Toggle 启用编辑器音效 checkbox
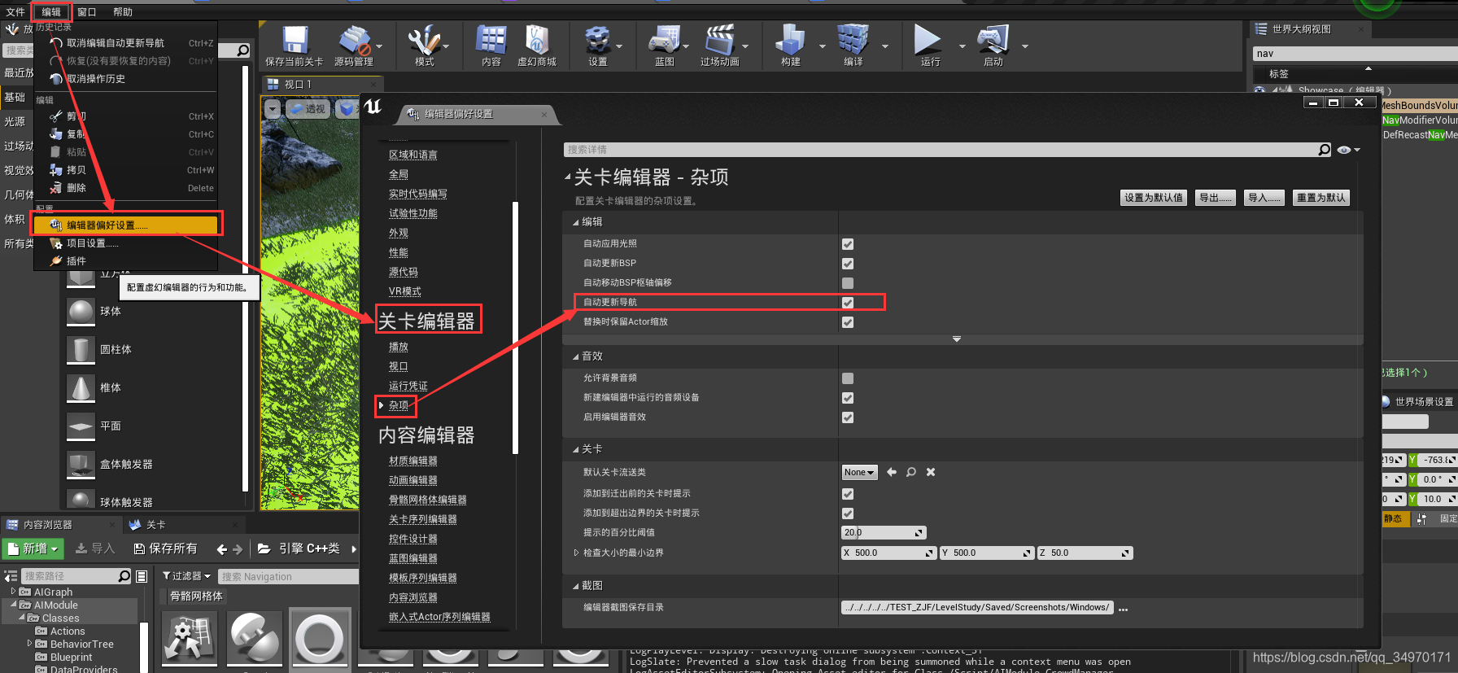The image size is (1458, 673). (x=848, y=417)
